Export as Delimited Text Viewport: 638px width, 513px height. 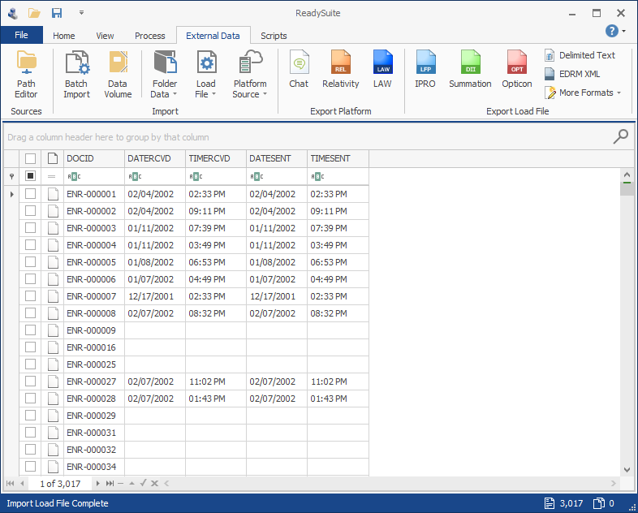click(x=580, y=55)
